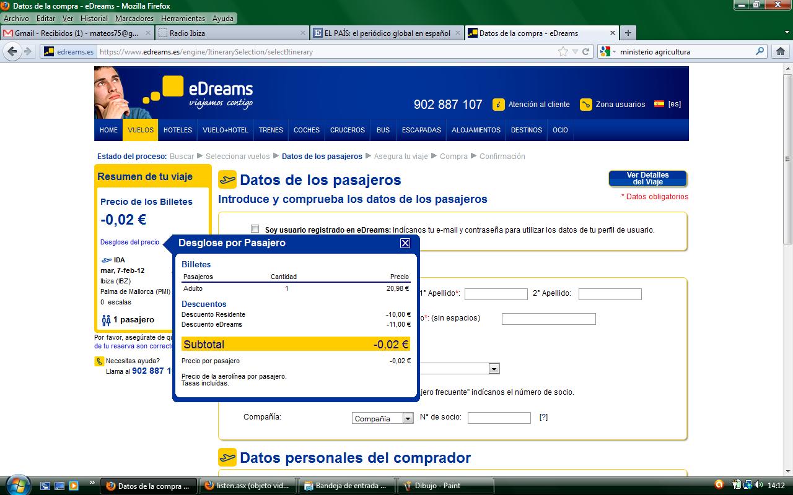This screenshot has height=495, width=793.
Task: Open the Ayuda menu
Action: pos(223,19)
